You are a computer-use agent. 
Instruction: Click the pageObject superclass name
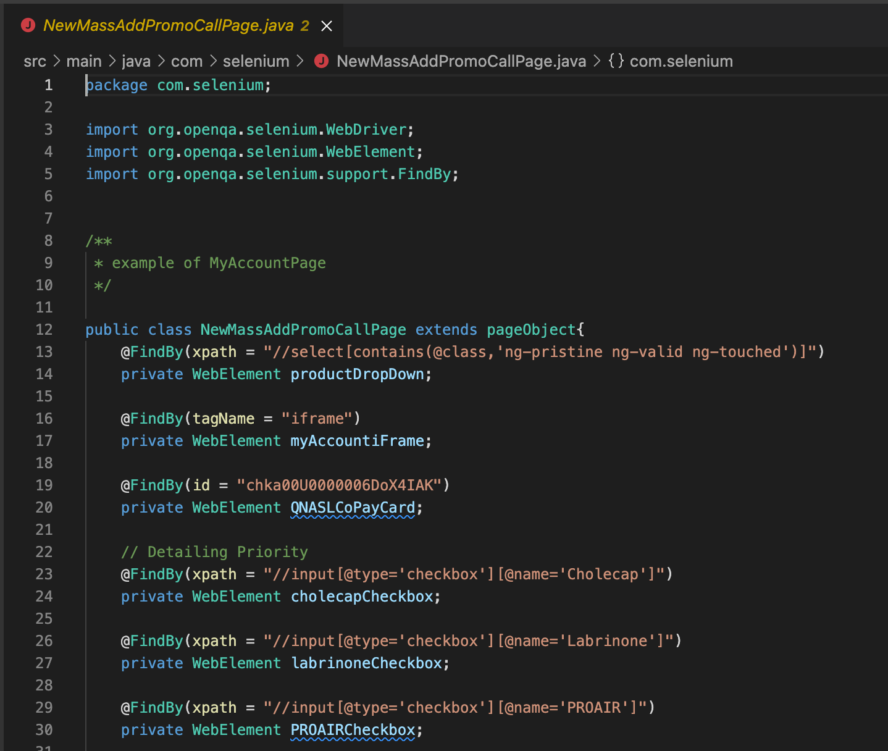pos(531,329)
